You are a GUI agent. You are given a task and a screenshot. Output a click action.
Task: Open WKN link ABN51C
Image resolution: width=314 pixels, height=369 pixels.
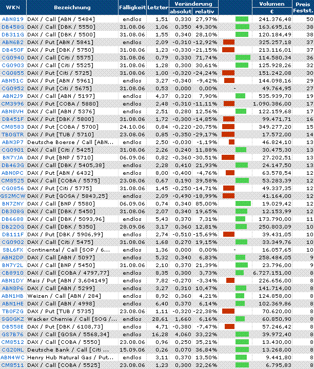pos(13,81)
